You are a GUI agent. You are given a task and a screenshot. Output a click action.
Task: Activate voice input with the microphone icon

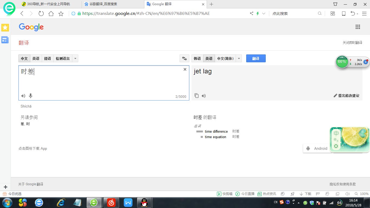point(31,96)
